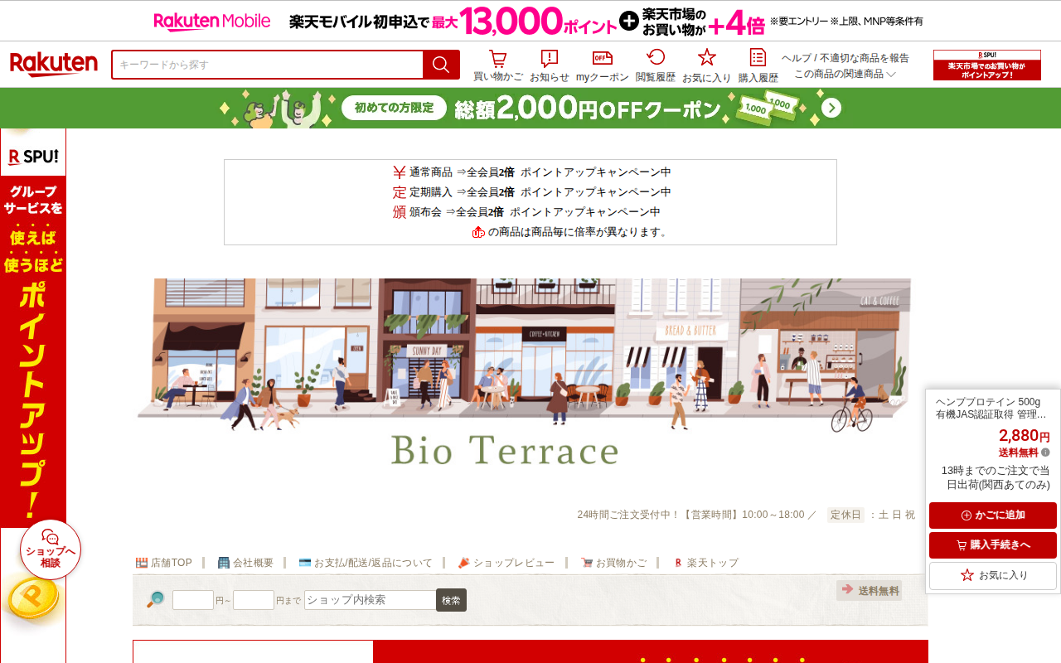Click the green 2,000円OFFクーポン banner

point(530,109)
